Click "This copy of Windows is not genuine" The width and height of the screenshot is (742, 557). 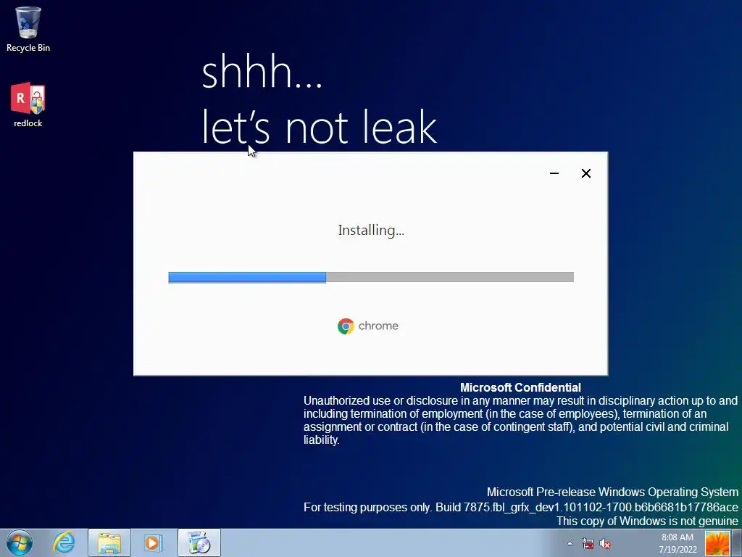(647, 521)
